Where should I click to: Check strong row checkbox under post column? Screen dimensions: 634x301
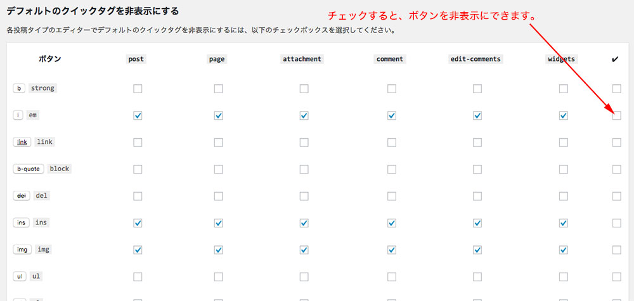(138, 89)
